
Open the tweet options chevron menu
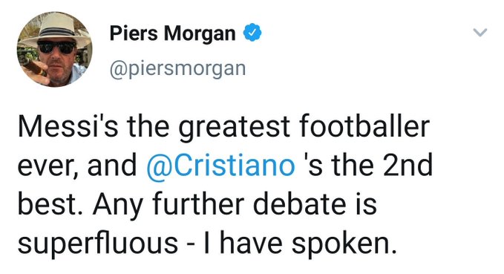[x=480, y=32]
